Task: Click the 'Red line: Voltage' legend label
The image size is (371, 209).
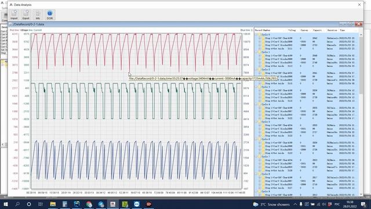Action: (19, 30)
